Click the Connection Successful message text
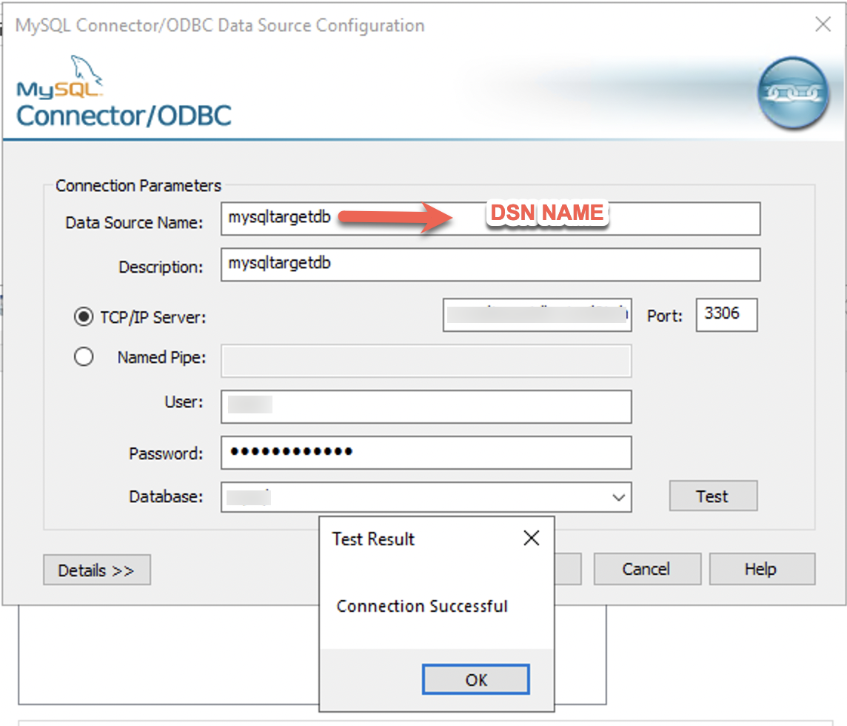Image resolution: width=847 pixels, height=726 pixels. 422,606
